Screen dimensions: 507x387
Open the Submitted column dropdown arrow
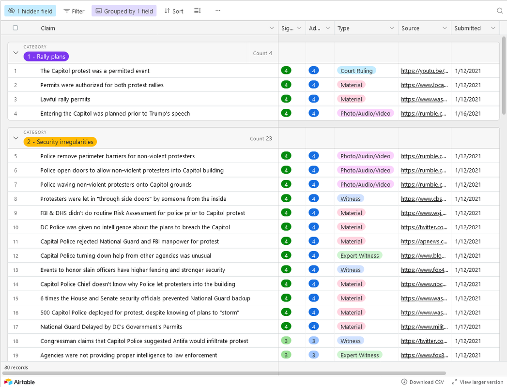[x=493, y=28]
